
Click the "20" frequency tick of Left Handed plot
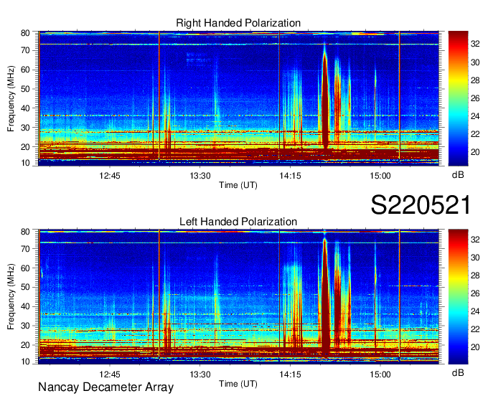point(25,345)
